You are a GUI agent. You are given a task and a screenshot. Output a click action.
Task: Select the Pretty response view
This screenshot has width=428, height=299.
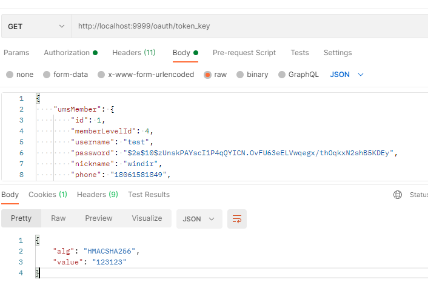[21, 218]
